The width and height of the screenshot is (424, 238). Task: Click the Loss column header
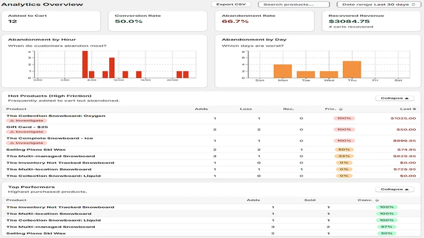tap(246, 109)
